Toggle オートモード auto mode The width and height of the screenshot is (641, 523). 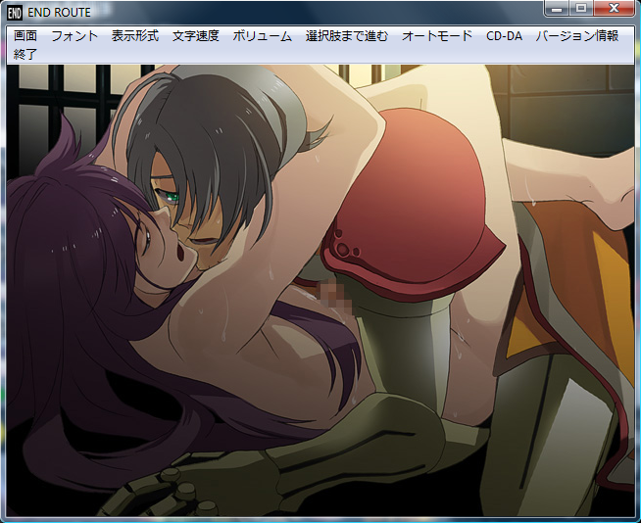coord(437,36)
